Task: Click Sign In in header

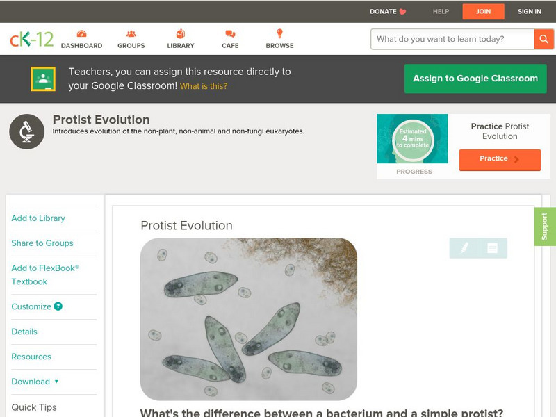Action: (530, 12)
